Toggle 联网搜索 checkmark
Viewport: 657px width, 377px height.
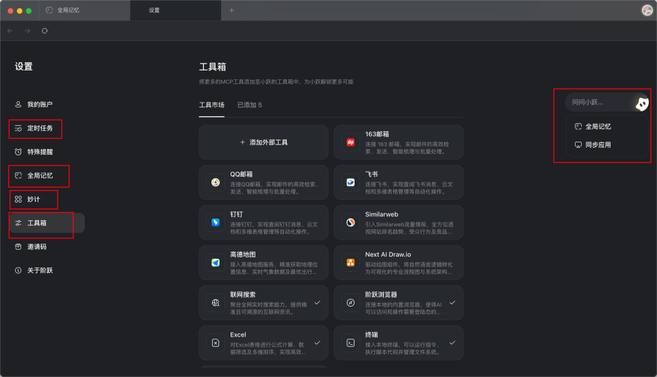(318, 302)
